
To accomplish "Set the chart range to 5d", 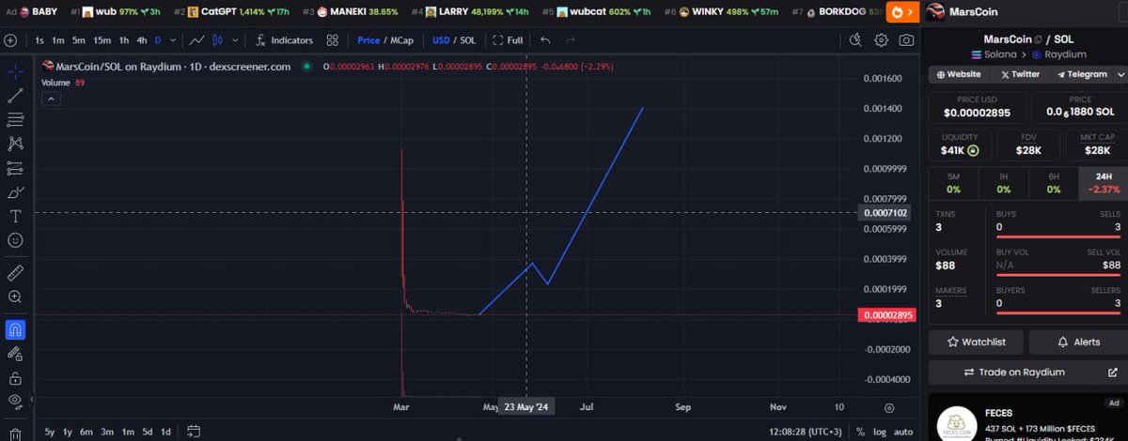I will tap(148, 432).
